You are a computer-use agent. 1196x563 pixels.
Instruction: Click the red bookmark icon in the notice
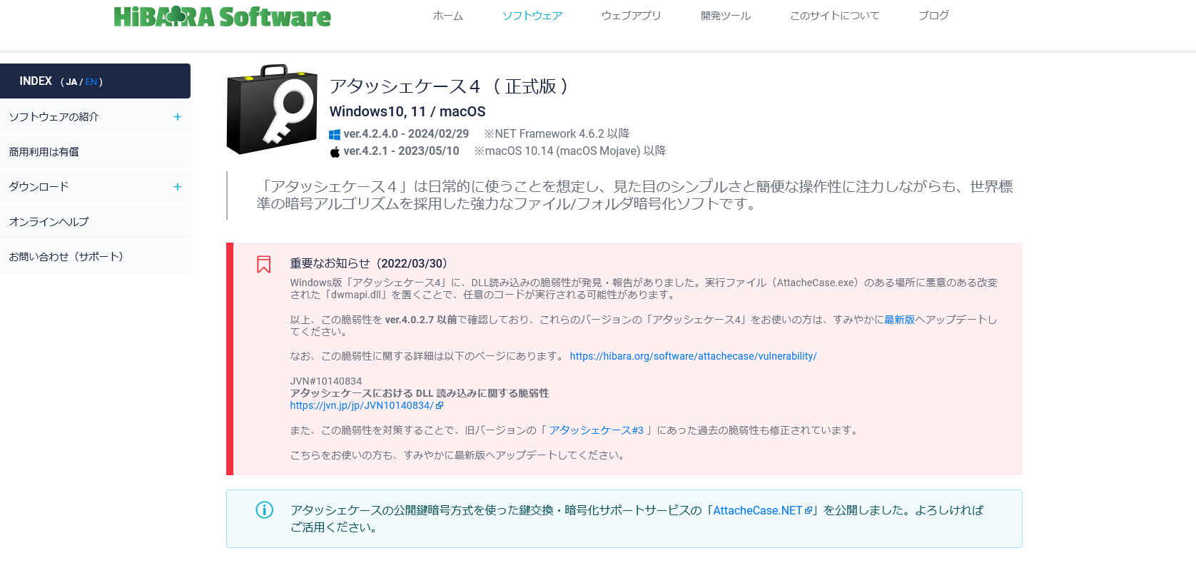tap(264, 265)
